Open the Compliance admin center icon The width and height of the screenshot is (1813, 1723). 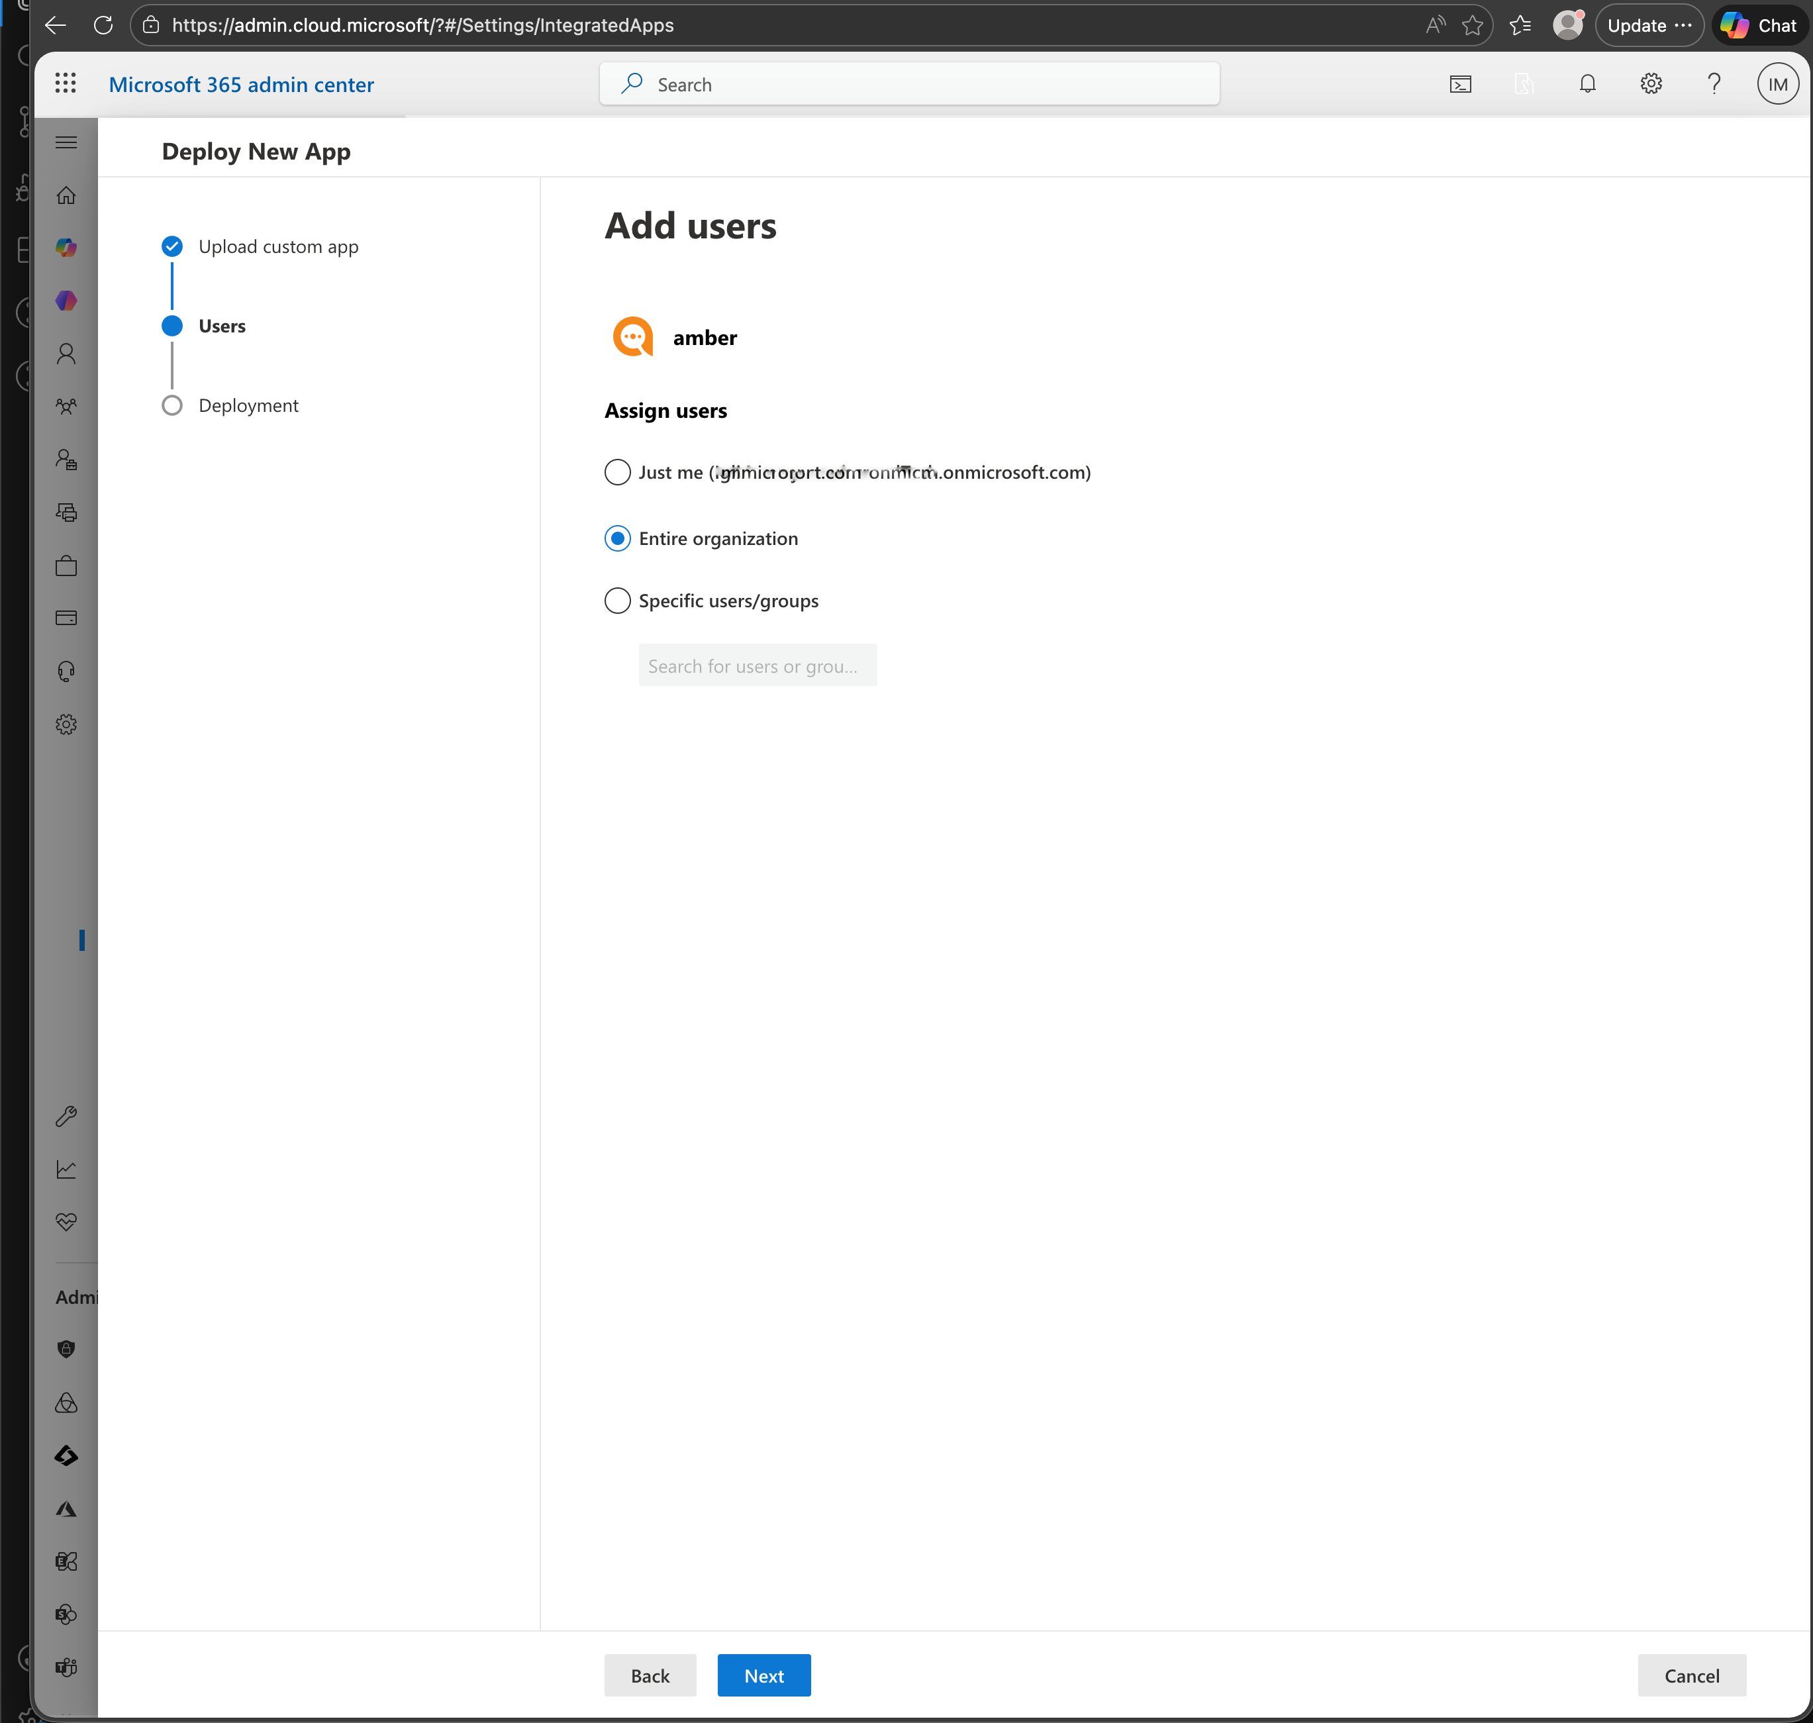(x=66, y=1403)
